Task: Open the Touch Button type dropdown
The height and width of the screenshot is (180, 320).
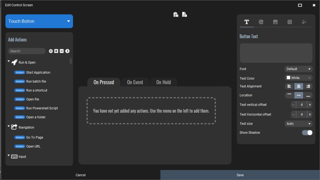Action: point(39,21)
